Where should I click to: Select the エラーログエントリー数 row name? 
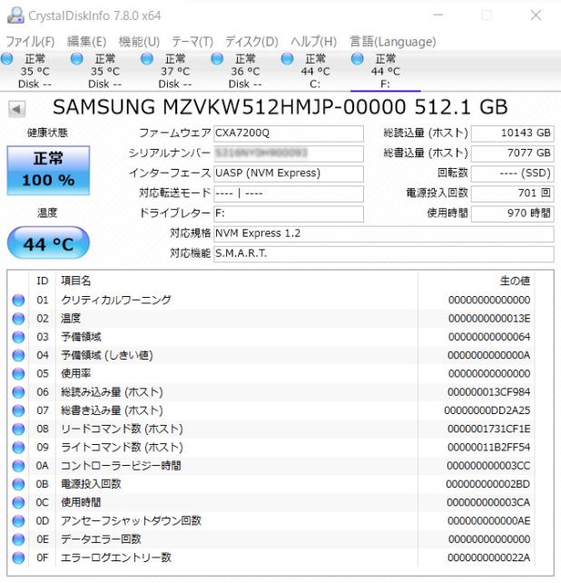click(x=116, y=558)
